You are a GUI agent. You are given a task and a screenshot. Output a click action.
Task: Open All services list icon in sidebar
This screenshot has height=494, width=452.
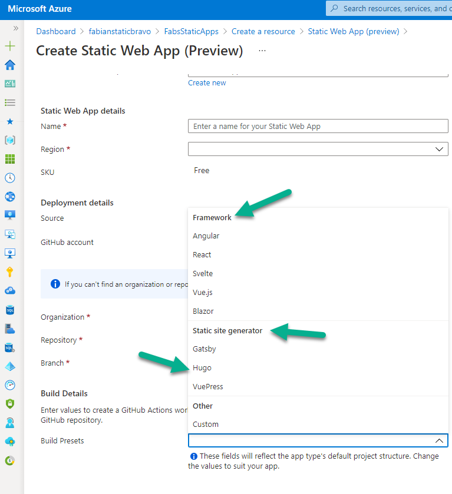(10, 102)
